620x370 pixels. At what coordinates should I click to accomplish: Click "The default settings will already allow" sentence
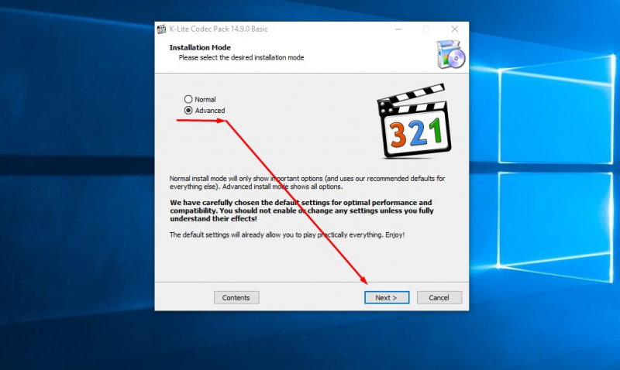(287, 235)
